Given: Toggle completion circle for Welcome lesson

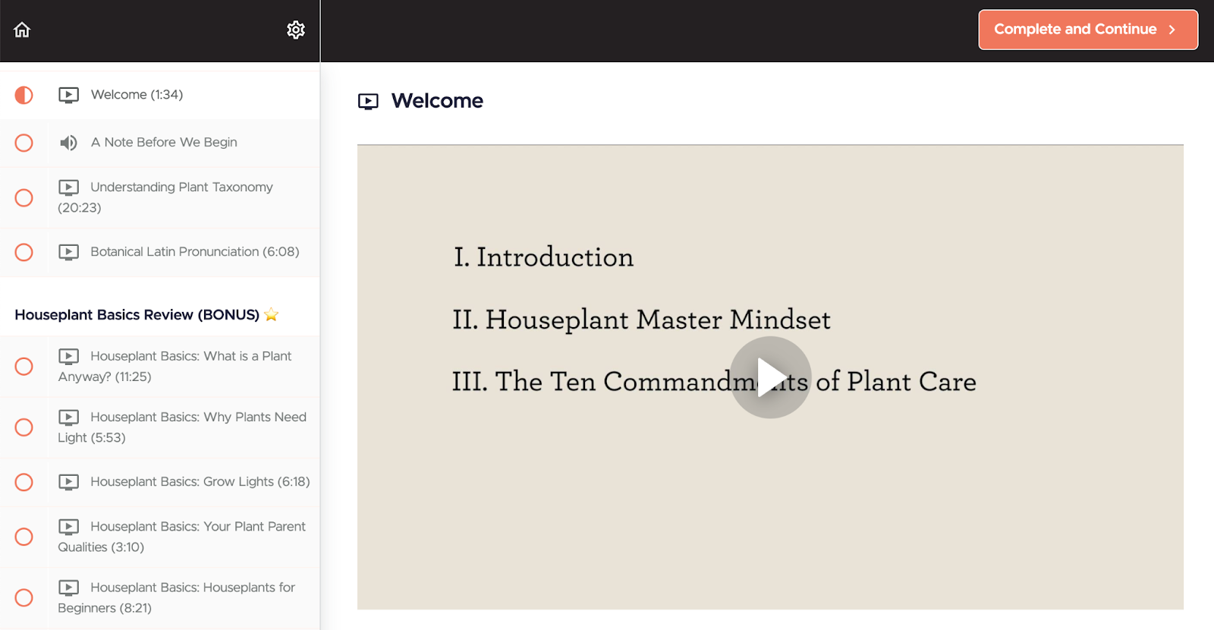Looking at the screenshot, I should point(24,95).
